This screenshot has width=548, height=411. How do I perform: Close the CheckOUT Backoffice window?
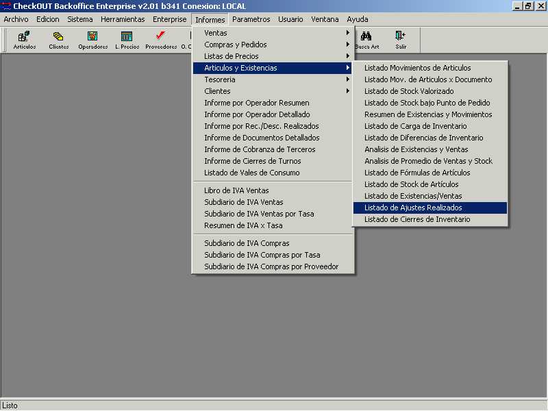540,6
